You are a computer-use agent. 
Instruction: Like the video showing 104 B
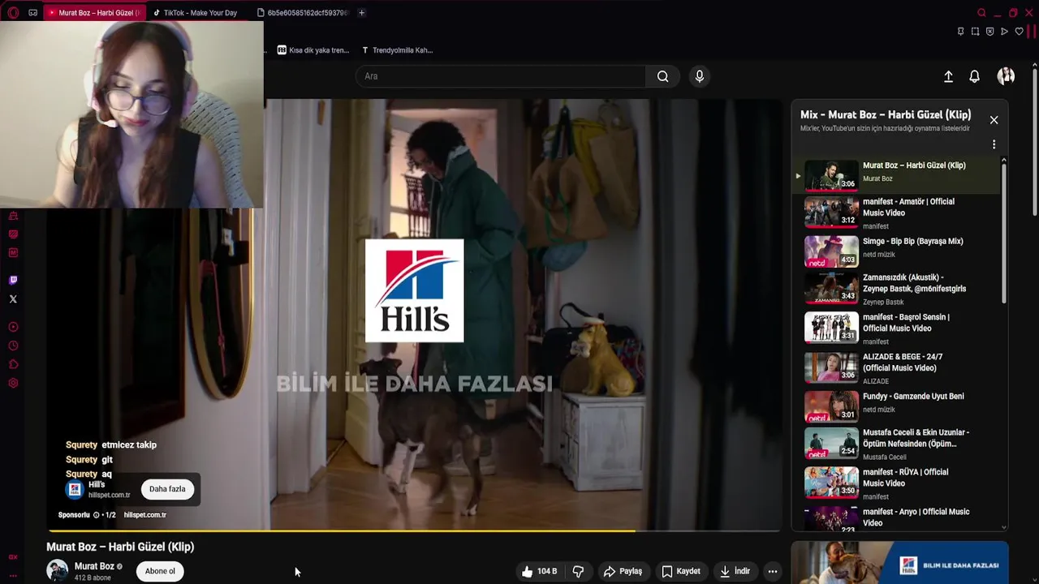(x=540, y=571)
